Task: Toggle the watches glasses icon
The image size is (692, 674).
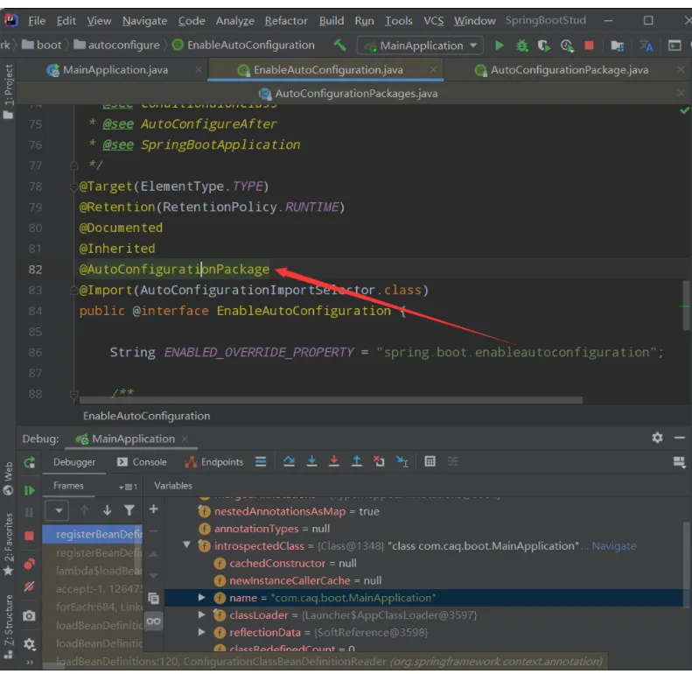Action: click(x=154, y=621)
